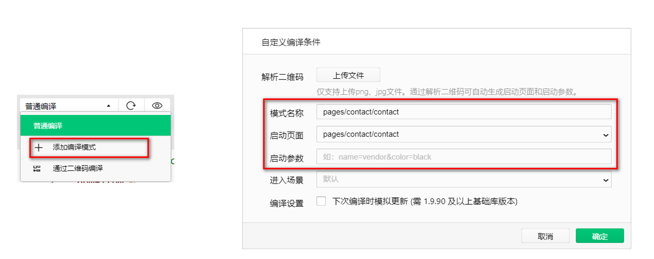
Task: Choose 通过二维码编译 option
Action: tap(78, 168)
